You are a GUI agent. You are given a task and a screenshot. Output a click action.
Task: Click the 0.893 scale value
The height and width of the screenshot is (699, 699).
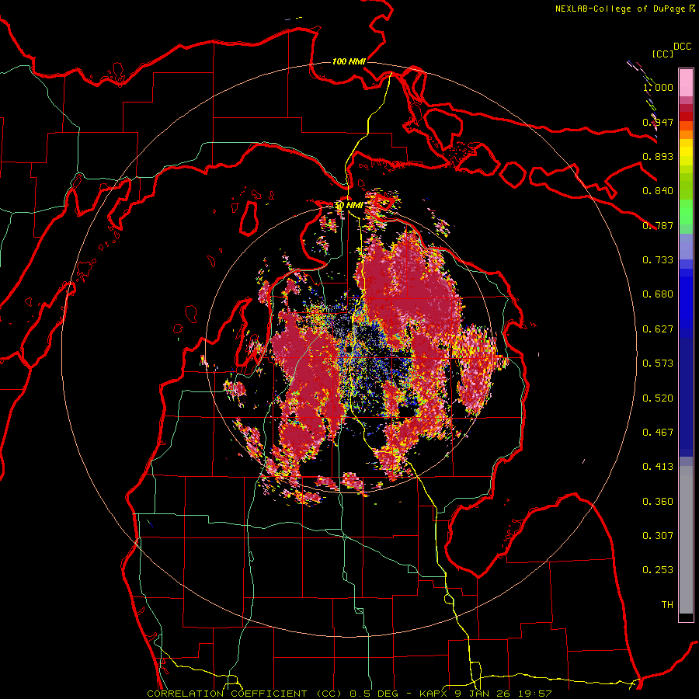[658, 156]
